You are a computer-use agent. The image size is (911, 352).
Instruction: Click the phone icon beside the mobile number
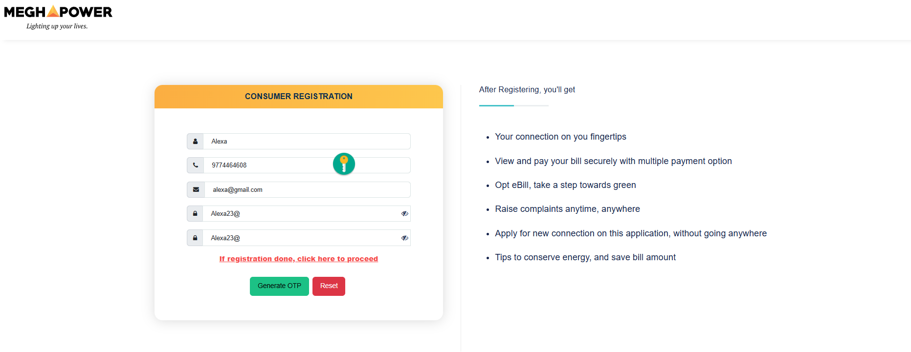click(x=195, y=166)
